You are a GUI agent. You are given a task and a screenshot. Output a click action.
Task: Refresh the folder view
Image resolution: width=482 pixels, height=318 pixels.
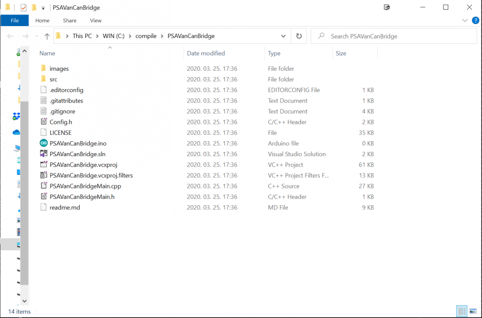(299, 36)
